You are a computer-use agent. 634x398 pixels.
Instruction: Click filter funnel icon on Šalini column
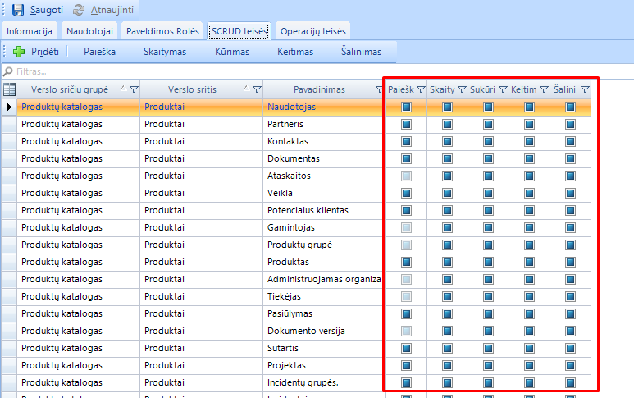[585, 89]
